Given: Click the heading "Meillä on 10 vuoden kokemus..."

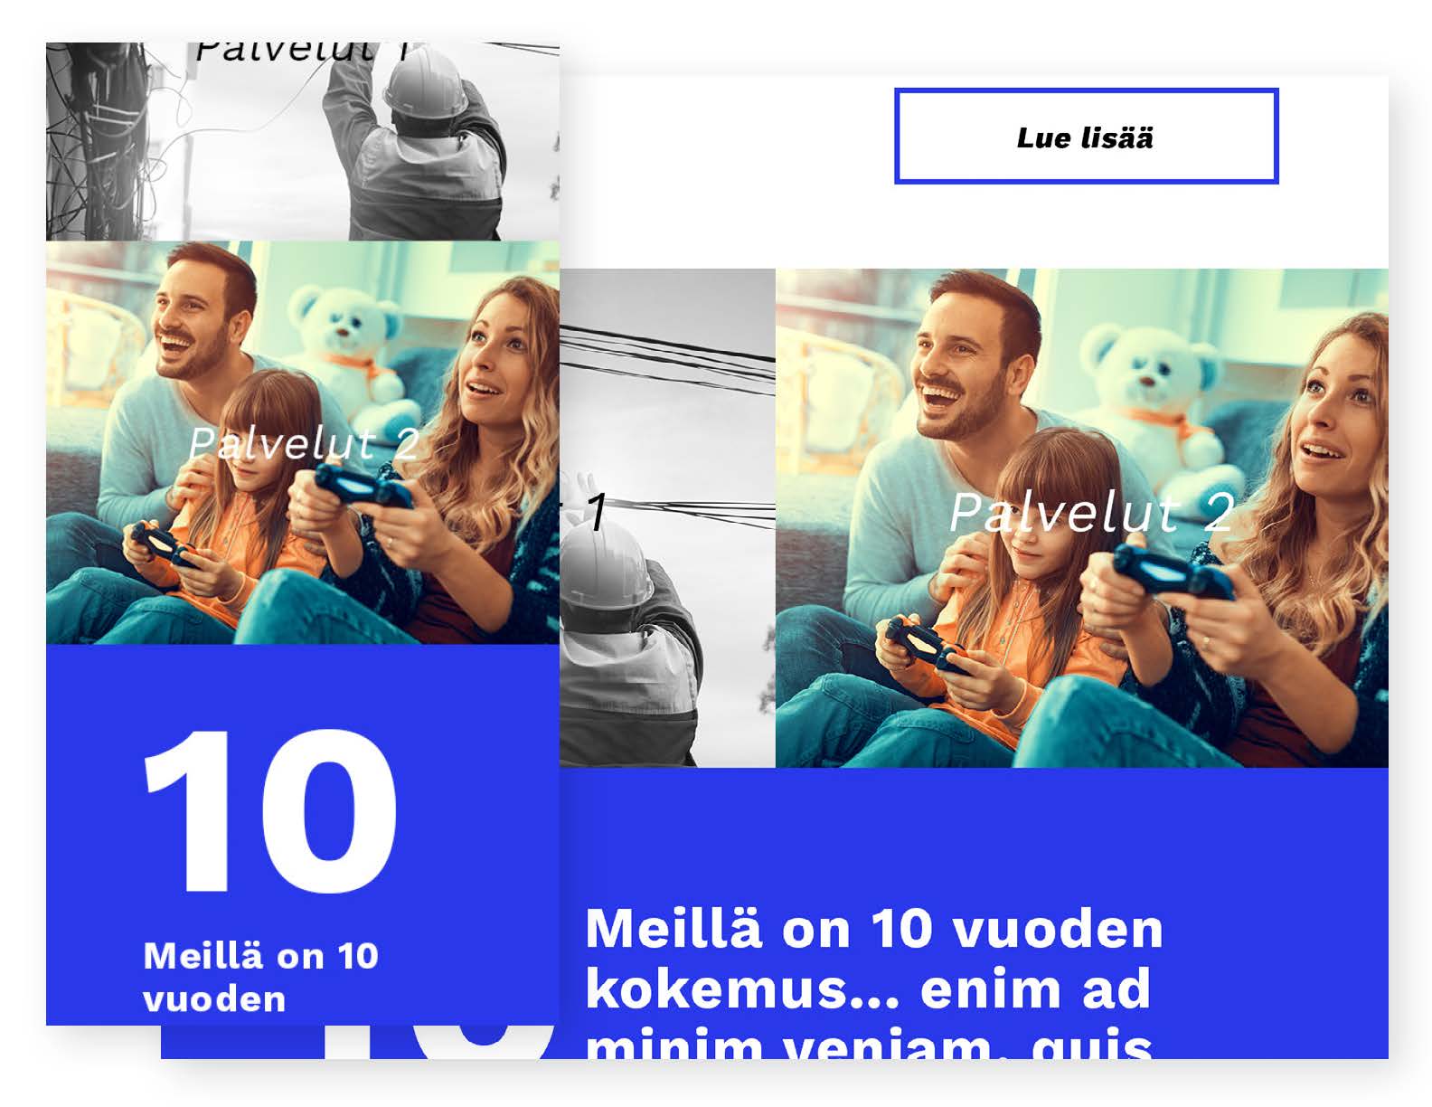Looking at the screenshot, I should [874, 981].
